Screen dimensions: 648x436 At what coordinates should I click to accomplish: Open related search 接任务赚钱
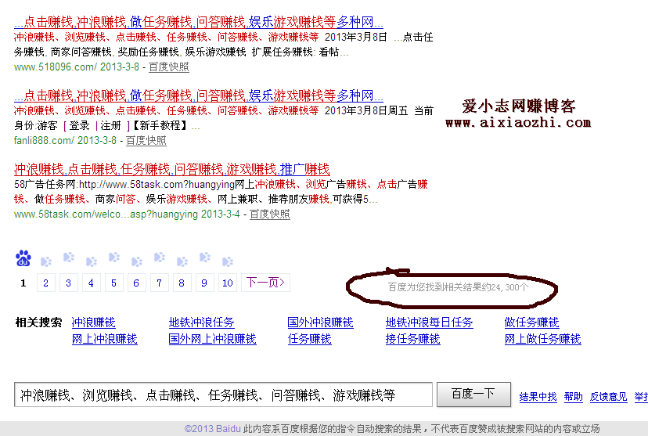(413, 339)
